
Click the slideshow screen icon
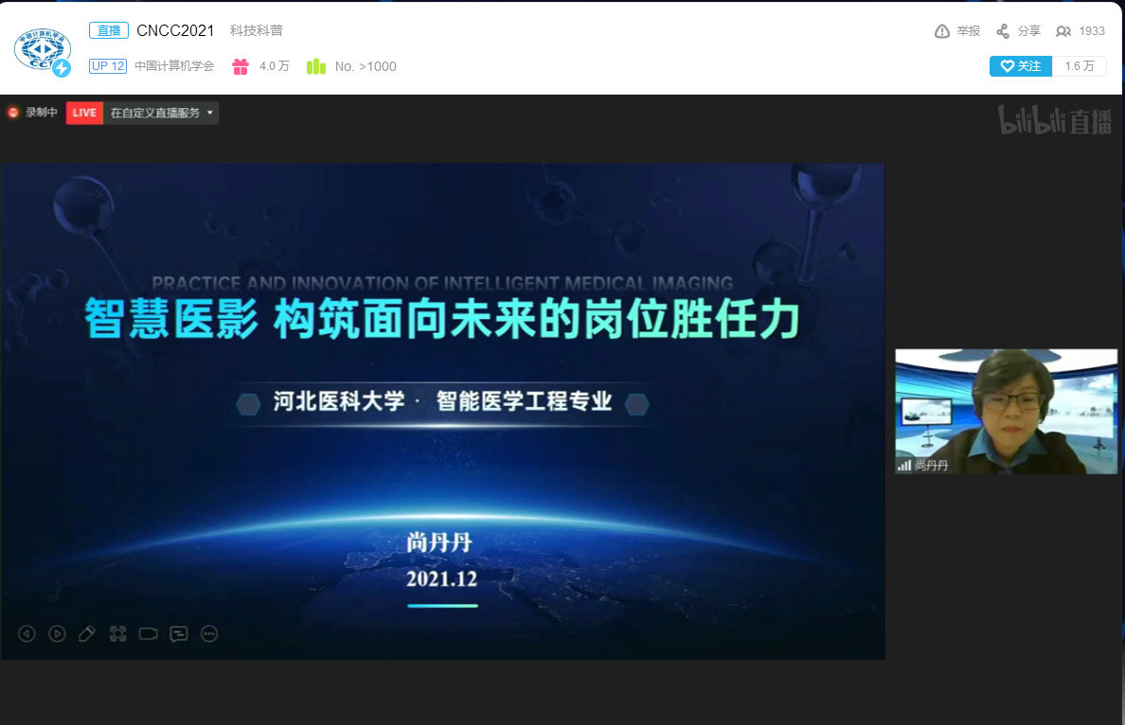tap(148, 634)
